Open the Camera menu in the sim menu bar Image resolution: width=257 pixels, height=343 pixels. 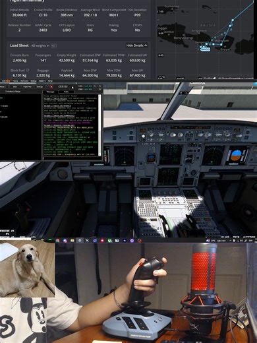point(42,81)
